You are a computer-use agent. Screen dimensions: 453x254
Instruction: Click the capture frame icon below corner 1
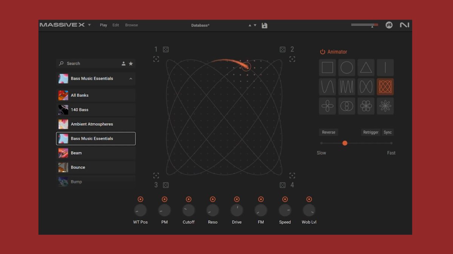[156, 59]
